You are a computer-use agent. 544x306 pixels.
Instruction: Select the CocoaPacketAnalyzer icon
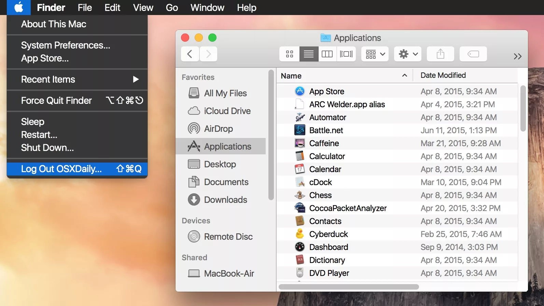tap(299, 208)
